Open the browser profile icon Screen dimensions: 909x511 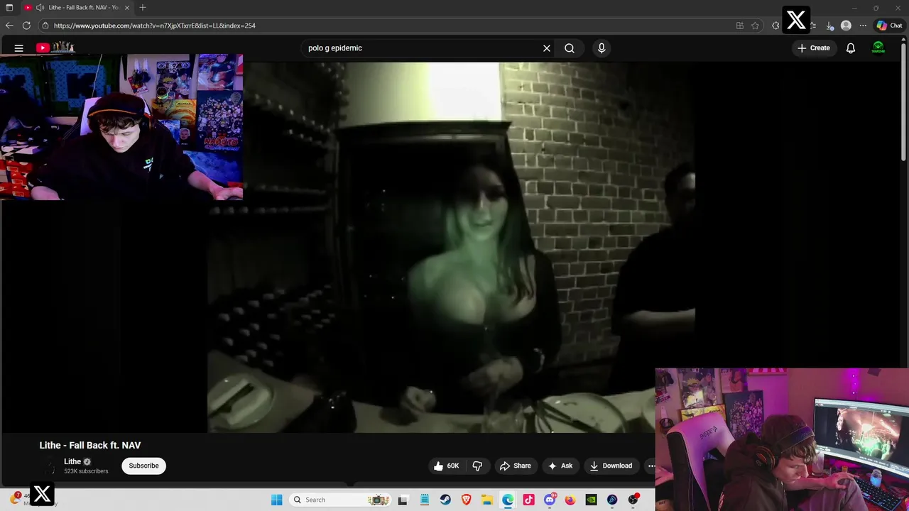846,26
